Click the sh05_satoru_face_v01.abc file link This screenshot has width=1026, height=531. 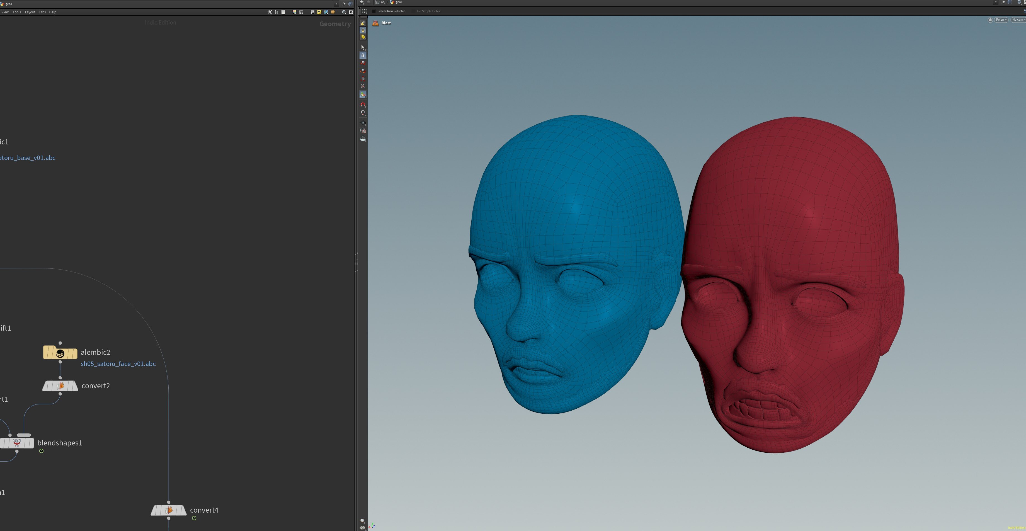click(x=118, y=364)
